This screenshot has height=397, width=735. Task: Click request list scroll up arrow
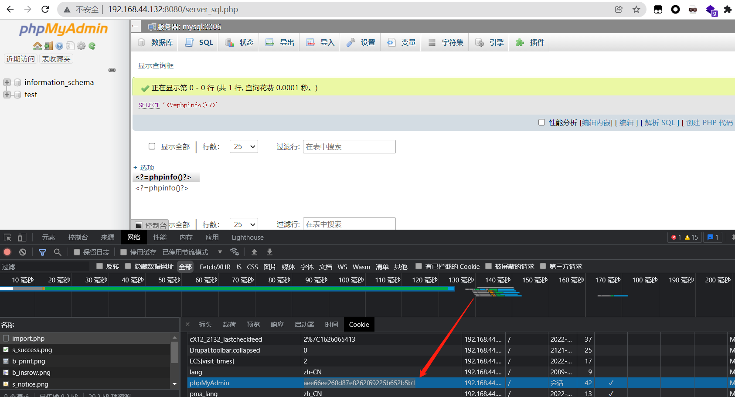tap(174, 337)
